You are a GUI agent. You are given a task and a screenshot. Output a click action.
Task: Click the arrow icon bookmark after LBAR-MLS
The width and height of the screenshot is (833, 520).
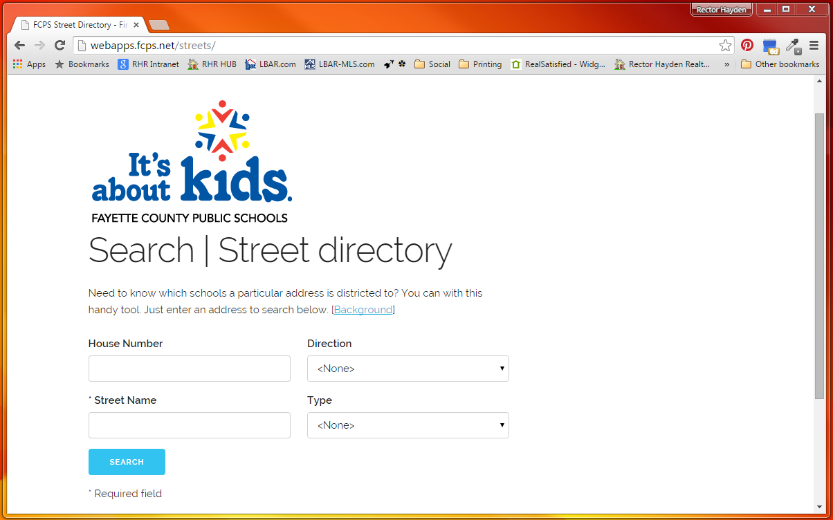[388, 64]
